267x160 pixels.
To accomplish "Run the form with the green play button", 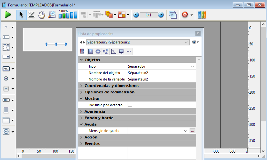I will click(x=8, y=15).
